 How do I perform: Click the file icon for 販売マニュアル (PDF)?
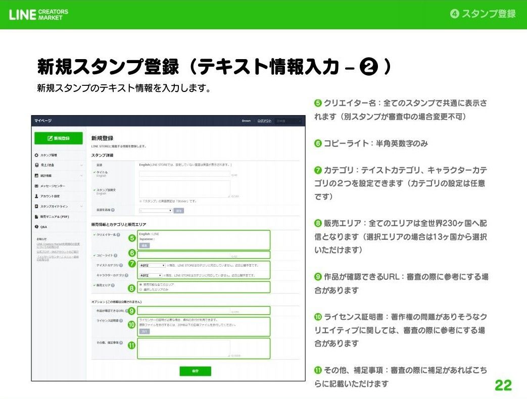click(x=37, y=217)
